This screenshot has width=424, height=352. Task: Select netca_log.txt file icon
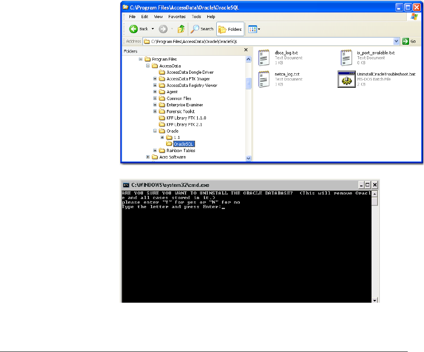click(x=264, y=79)
